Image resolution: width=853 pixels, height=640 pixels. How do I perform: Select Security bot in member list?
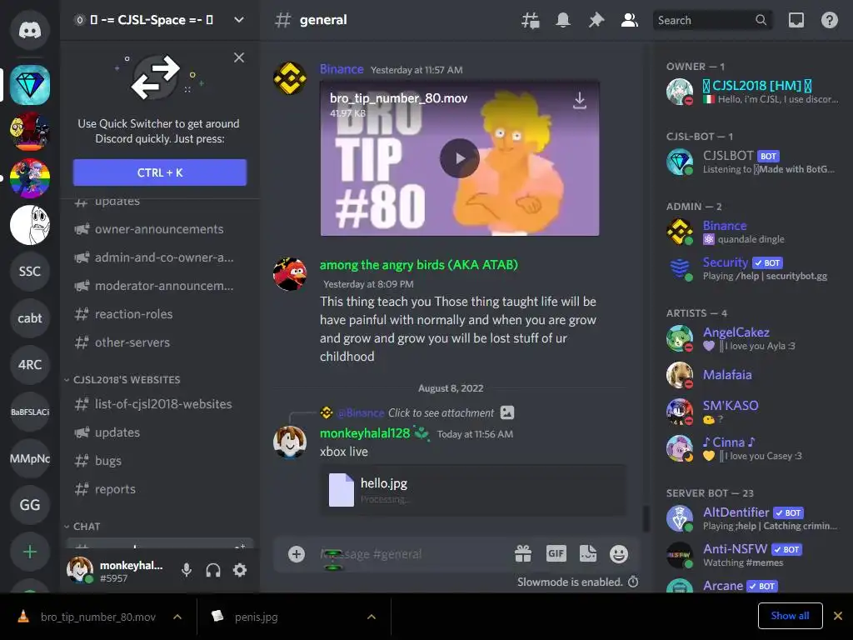753,269
